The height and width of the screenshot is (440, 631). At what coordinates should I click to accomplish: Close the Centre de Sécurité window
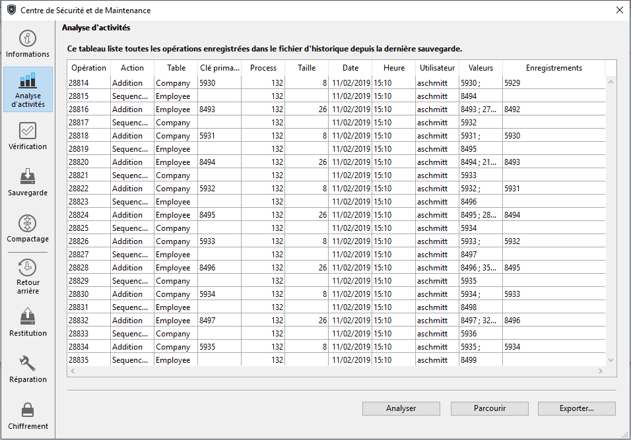point(619,10)
